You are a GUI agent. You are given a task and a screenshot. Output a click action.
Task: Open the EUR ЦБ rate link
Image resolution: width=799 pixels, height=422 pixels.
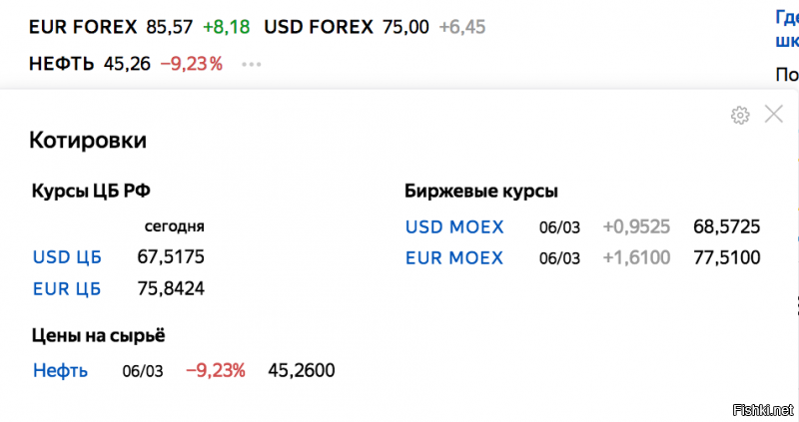tap(67, 288)
